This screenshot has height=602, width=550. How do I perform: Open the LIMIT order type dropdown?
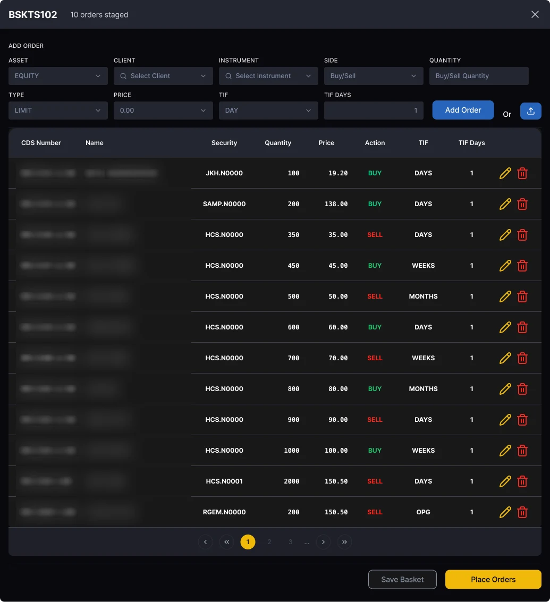(x=58, y=111)
